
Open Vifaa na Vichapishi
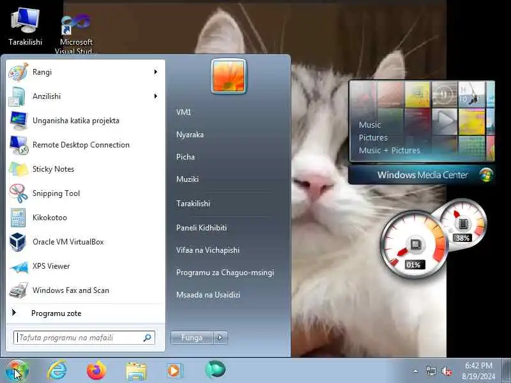pyautogui.click(x=208, y=250)
